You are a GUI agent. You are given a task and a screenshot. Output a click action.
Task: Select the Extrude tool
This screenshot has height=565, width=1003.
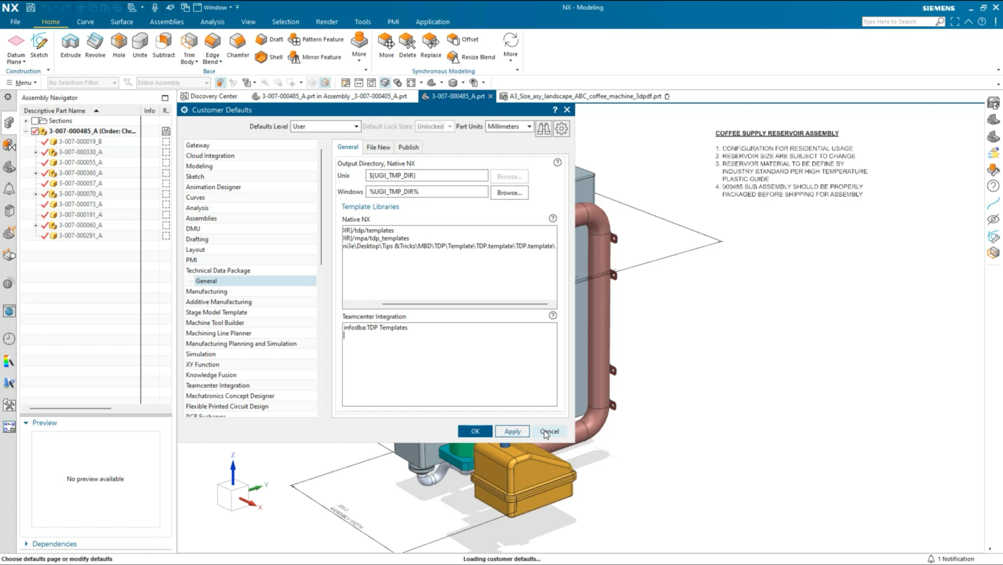point(70,44)
